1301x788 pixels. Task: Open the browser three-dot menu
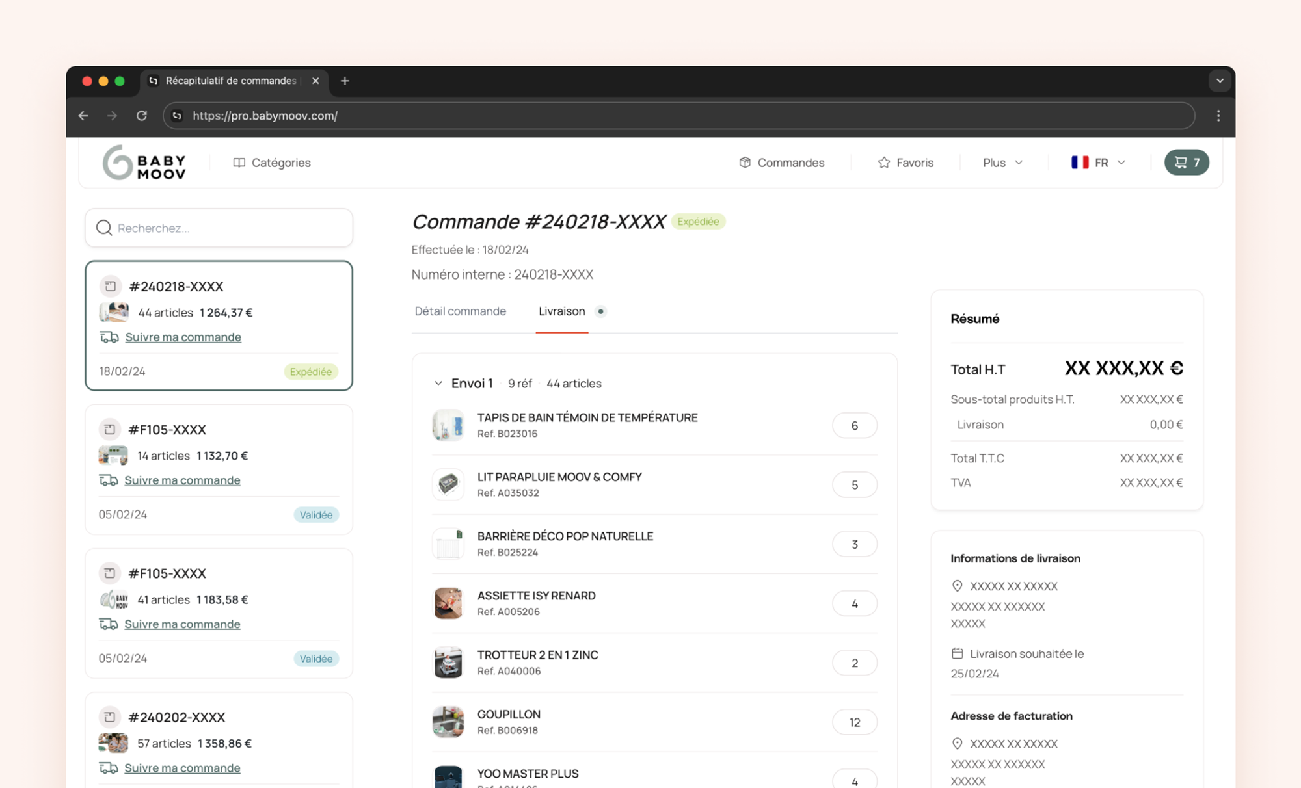point(1218,116)
